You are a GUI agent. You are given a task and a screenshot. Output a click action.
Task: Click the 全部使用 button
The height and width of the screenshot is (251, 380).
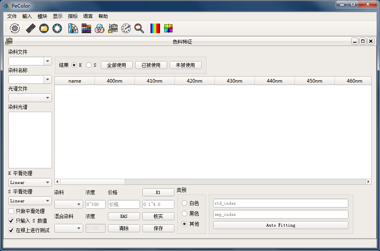pos(116,65)
